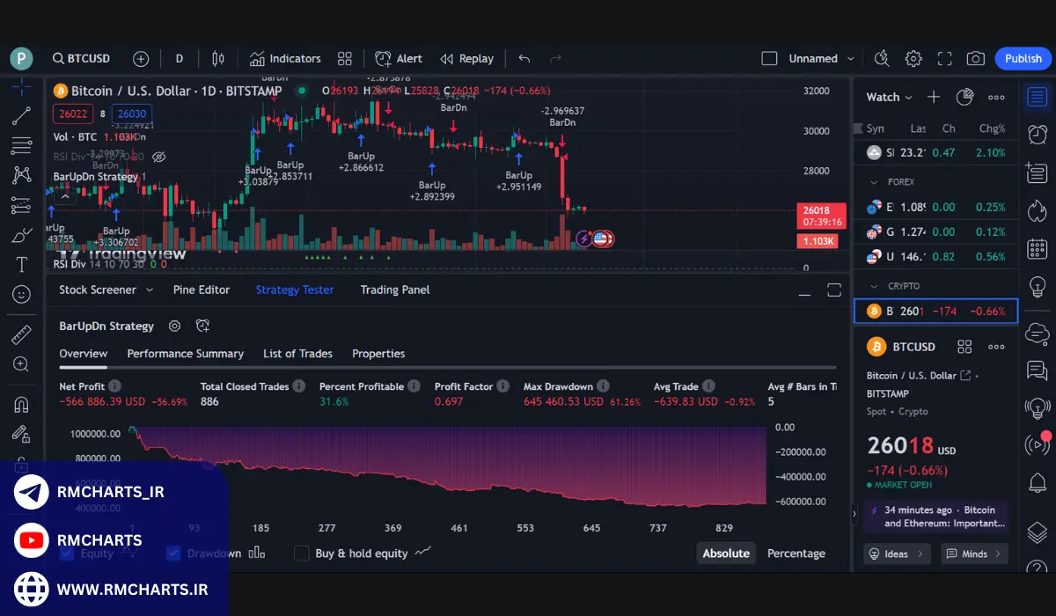Click the Publish button
The height and width of the screenshot is (616, 1056).
[1023, 59]
